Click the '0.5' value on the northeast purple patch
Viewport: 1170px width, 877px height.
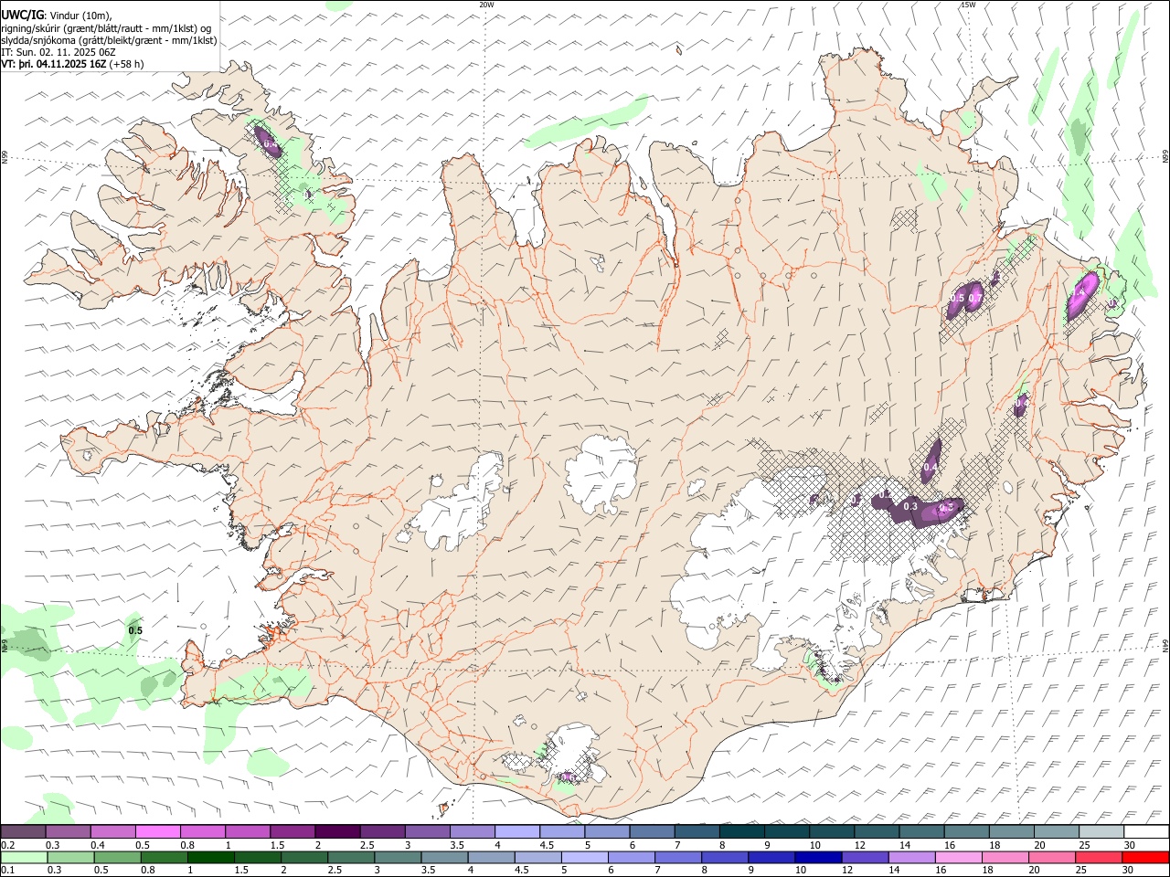(957, 299)
